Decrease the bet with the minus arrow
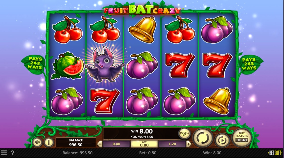This screenshot has height=158, width=284. coord(100,144)
